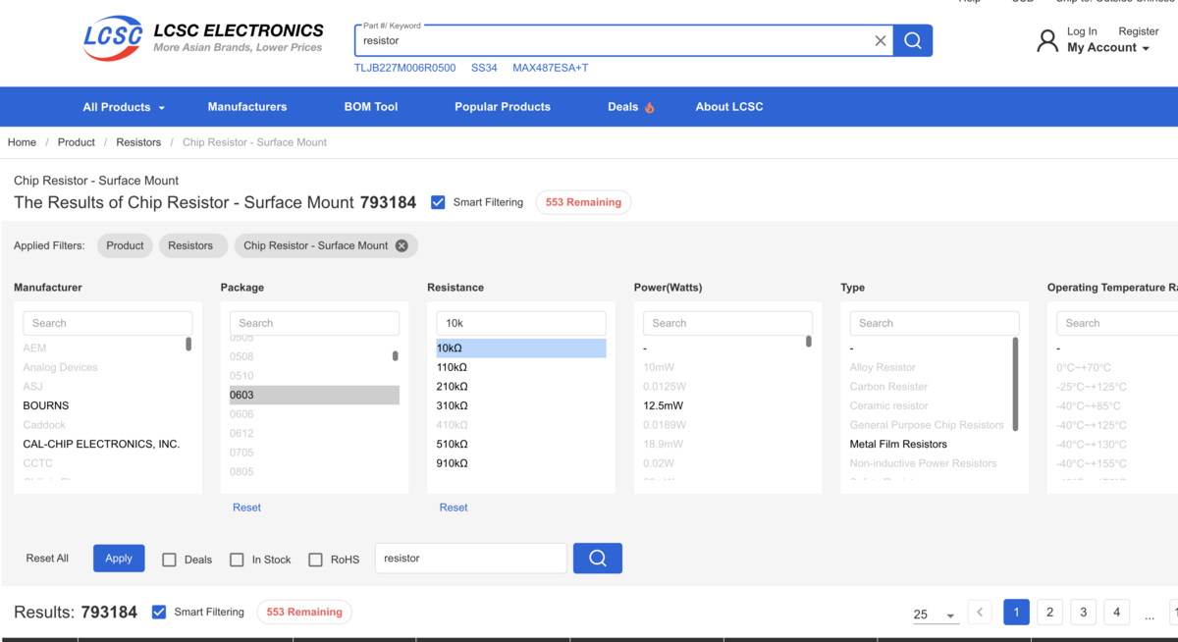Click the Manufacturer list scrollbar
Image resolution: width=1178 pixels, height=642 pixels.
point(188,344)
